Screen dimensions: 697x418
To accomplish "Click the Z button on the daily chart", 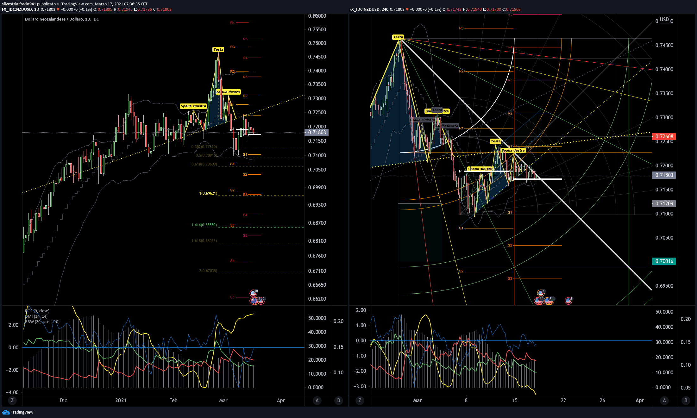I will point(12,400).
